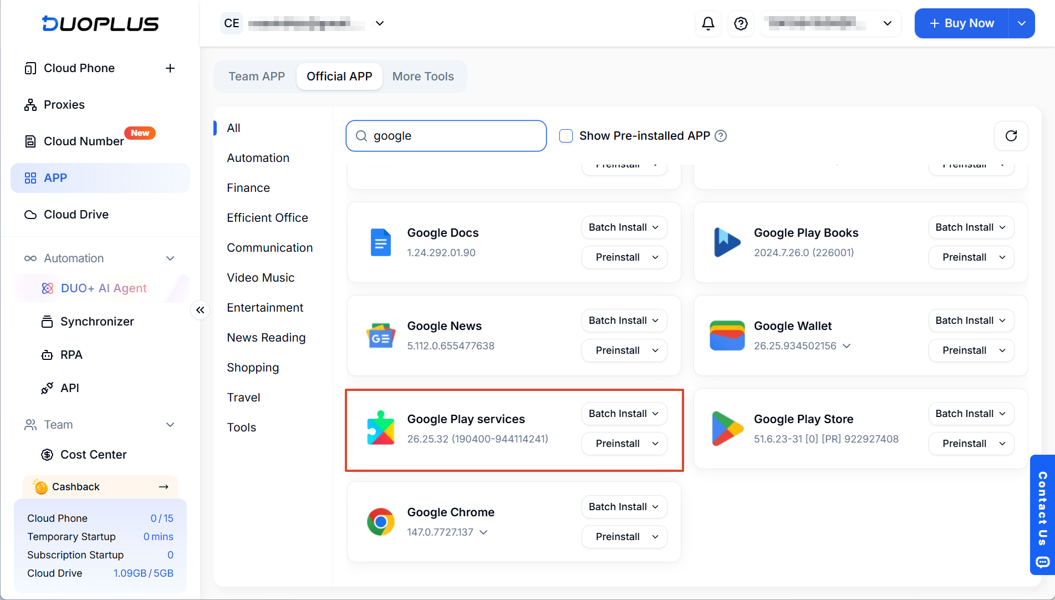Open Batch Install for Google Wallet
Image resolution: width=1055 pixels, height=600 pixels.
[971, 321]
